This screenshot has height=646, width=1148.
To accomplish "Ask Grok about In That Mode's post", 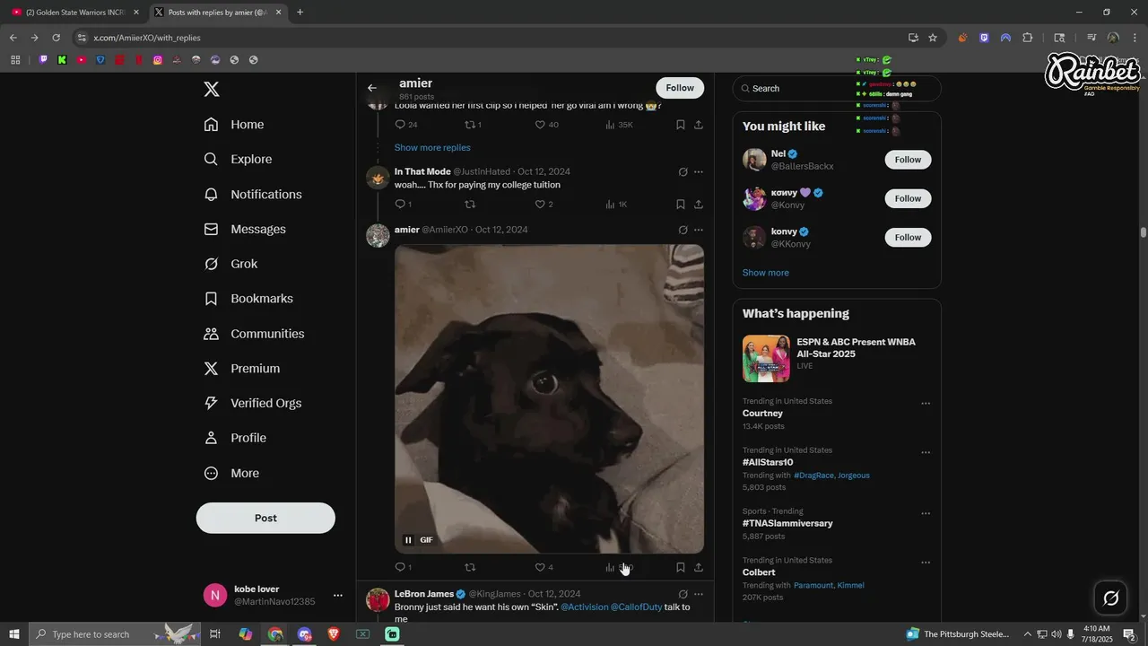I will [x=683, y=171].
